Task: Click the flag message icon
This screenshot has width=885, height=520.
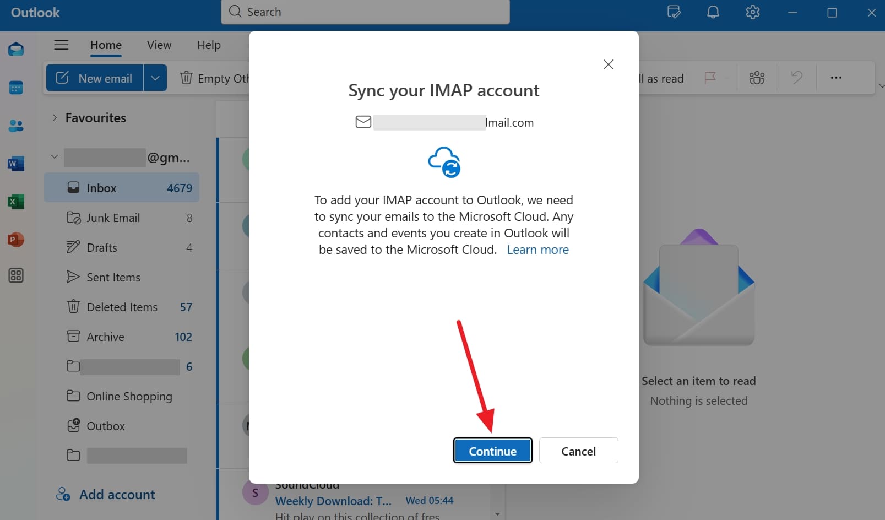Action: [710, 78]
